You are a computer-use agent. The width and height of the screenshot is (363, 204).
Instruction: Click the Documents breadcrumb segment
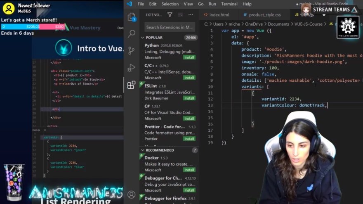(x=278, y=24)
